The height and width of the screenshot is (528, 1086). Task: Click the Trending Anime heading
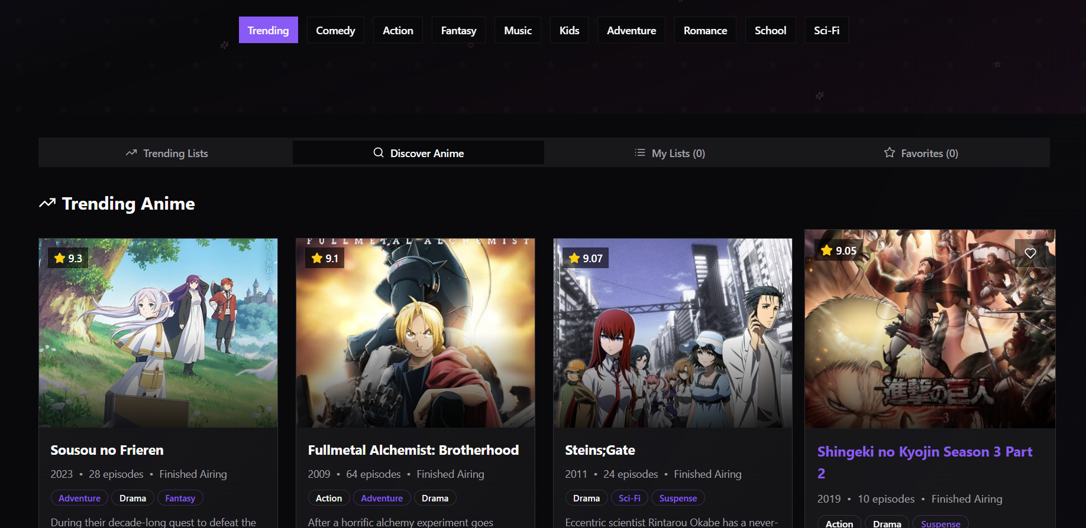pyautogui.click(x=128, y=203)
